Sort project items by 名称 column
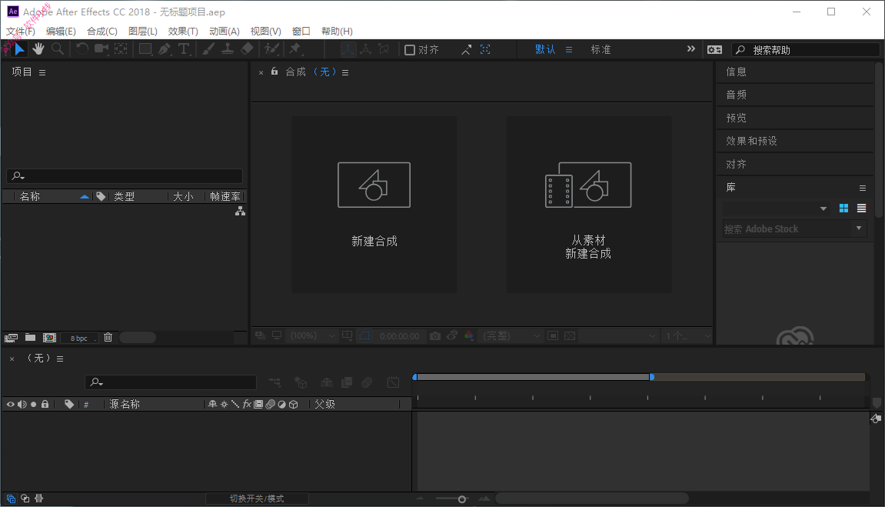 [31, 196]
